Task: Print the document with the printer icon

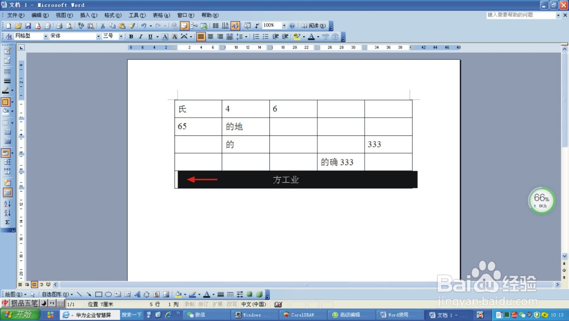Action: coord(59,26)
